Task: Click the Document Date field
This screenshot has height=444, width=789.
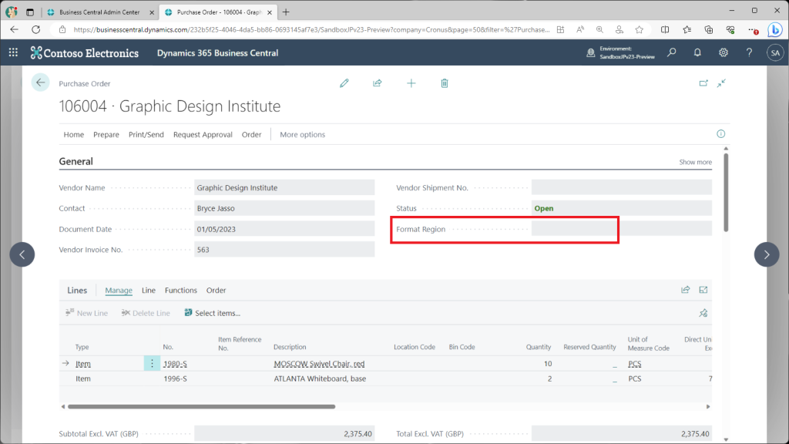Action: click(x=284, y=229)
